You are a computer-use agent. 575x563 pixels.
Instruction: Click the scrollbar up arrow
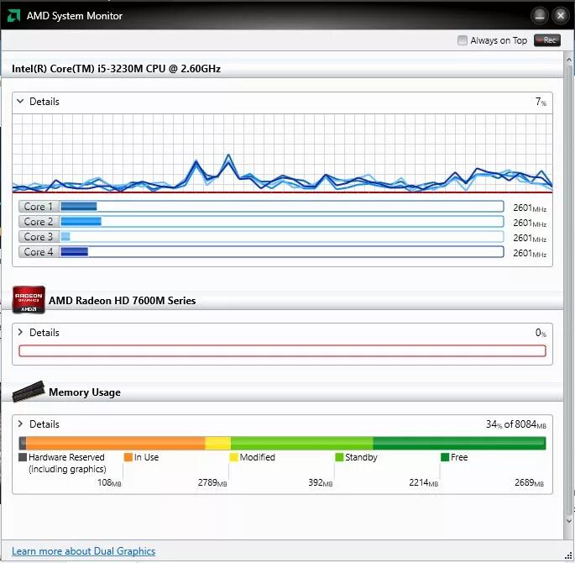[x=569, y=59]
